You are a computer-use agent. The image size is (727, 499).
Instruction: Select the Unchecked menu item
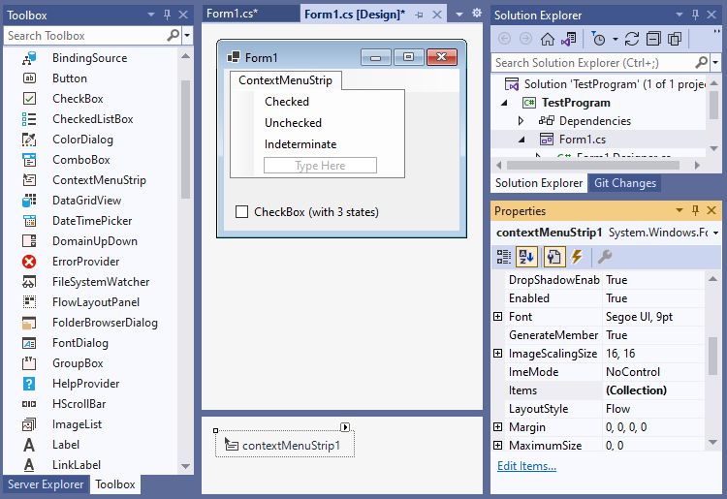293,123
